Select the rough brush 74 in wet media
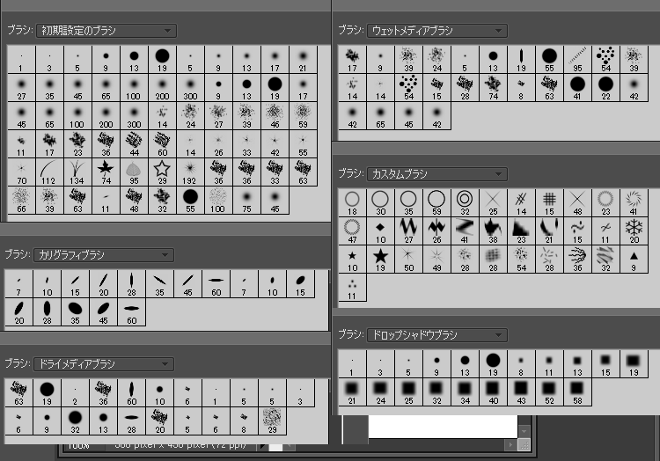The height and width of the screenshot is (461, 660). point(493,88)
